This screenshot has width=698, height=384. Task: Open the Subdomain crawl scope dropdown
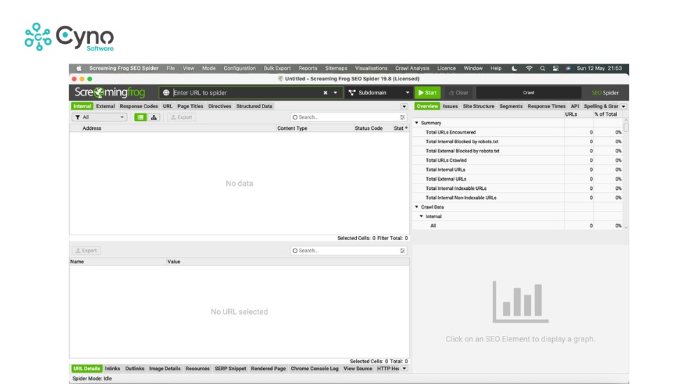click(379, 93)
